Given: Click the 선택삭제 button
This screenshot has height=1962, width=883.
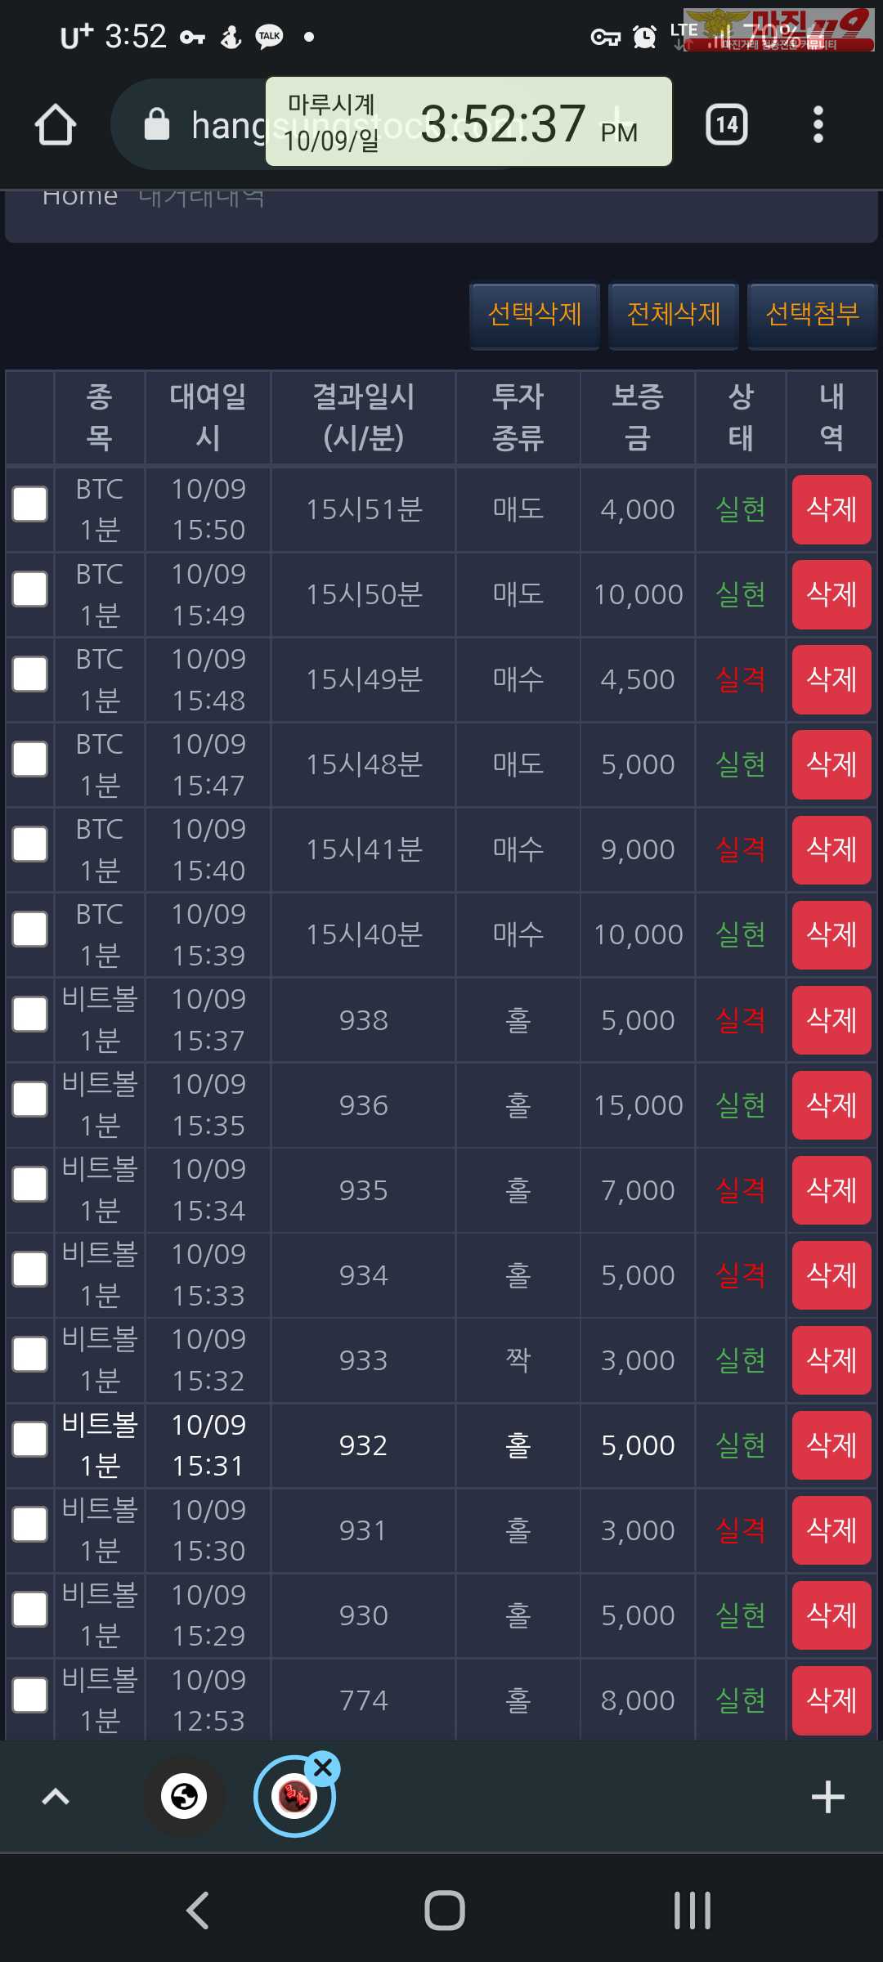Looking at the screenshot, I should 535,315.
